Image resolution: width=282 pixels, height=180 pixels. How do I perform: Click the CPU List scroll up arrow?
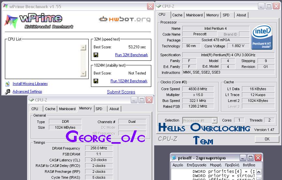tap(83, 48)
